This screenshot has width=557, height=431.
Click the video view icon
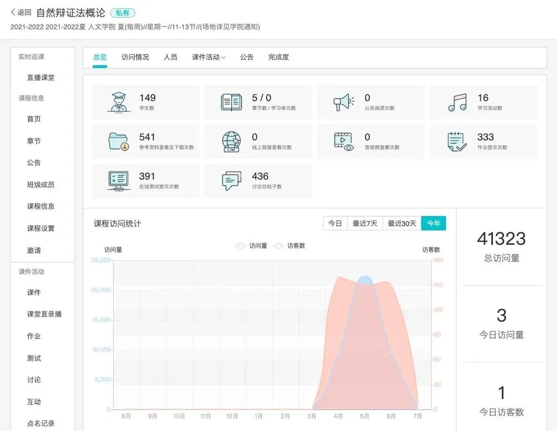pyautogui.click(x=344, y=142)
